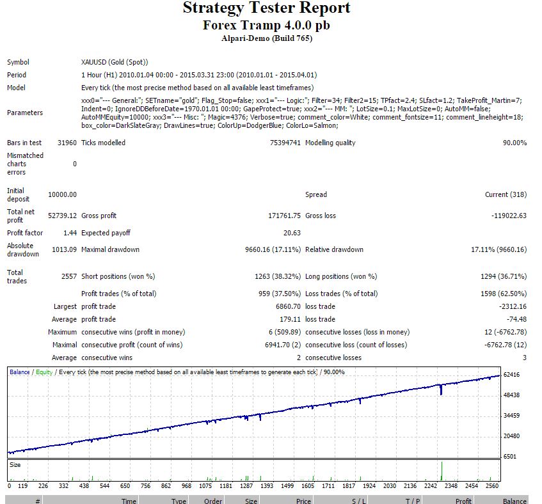Image resolution: width=542 pixels, height=504 pixels.
Task: Select the average loss trade value -74.48
Action: [517, 319]
